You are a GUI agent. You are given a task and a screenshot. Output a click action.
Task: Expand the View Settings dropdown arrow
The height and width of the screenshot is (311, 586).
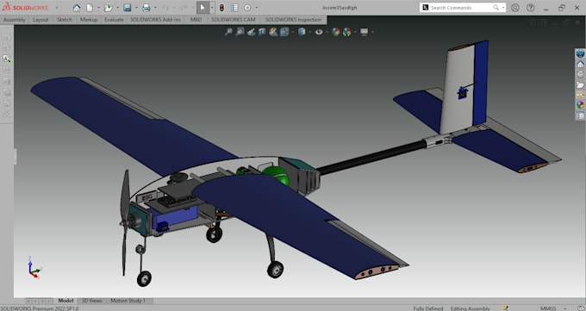click(372, 32)
